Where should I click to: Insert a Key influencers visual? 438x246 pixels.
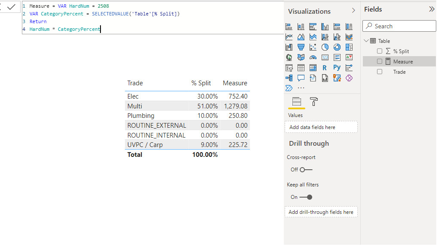point(349,68)
